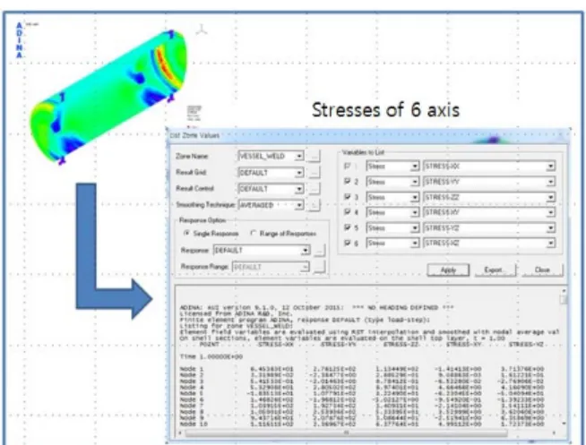Toggle the variable 3 checkbox
Viewport: 586px width, 445px height.
[347, 197]
